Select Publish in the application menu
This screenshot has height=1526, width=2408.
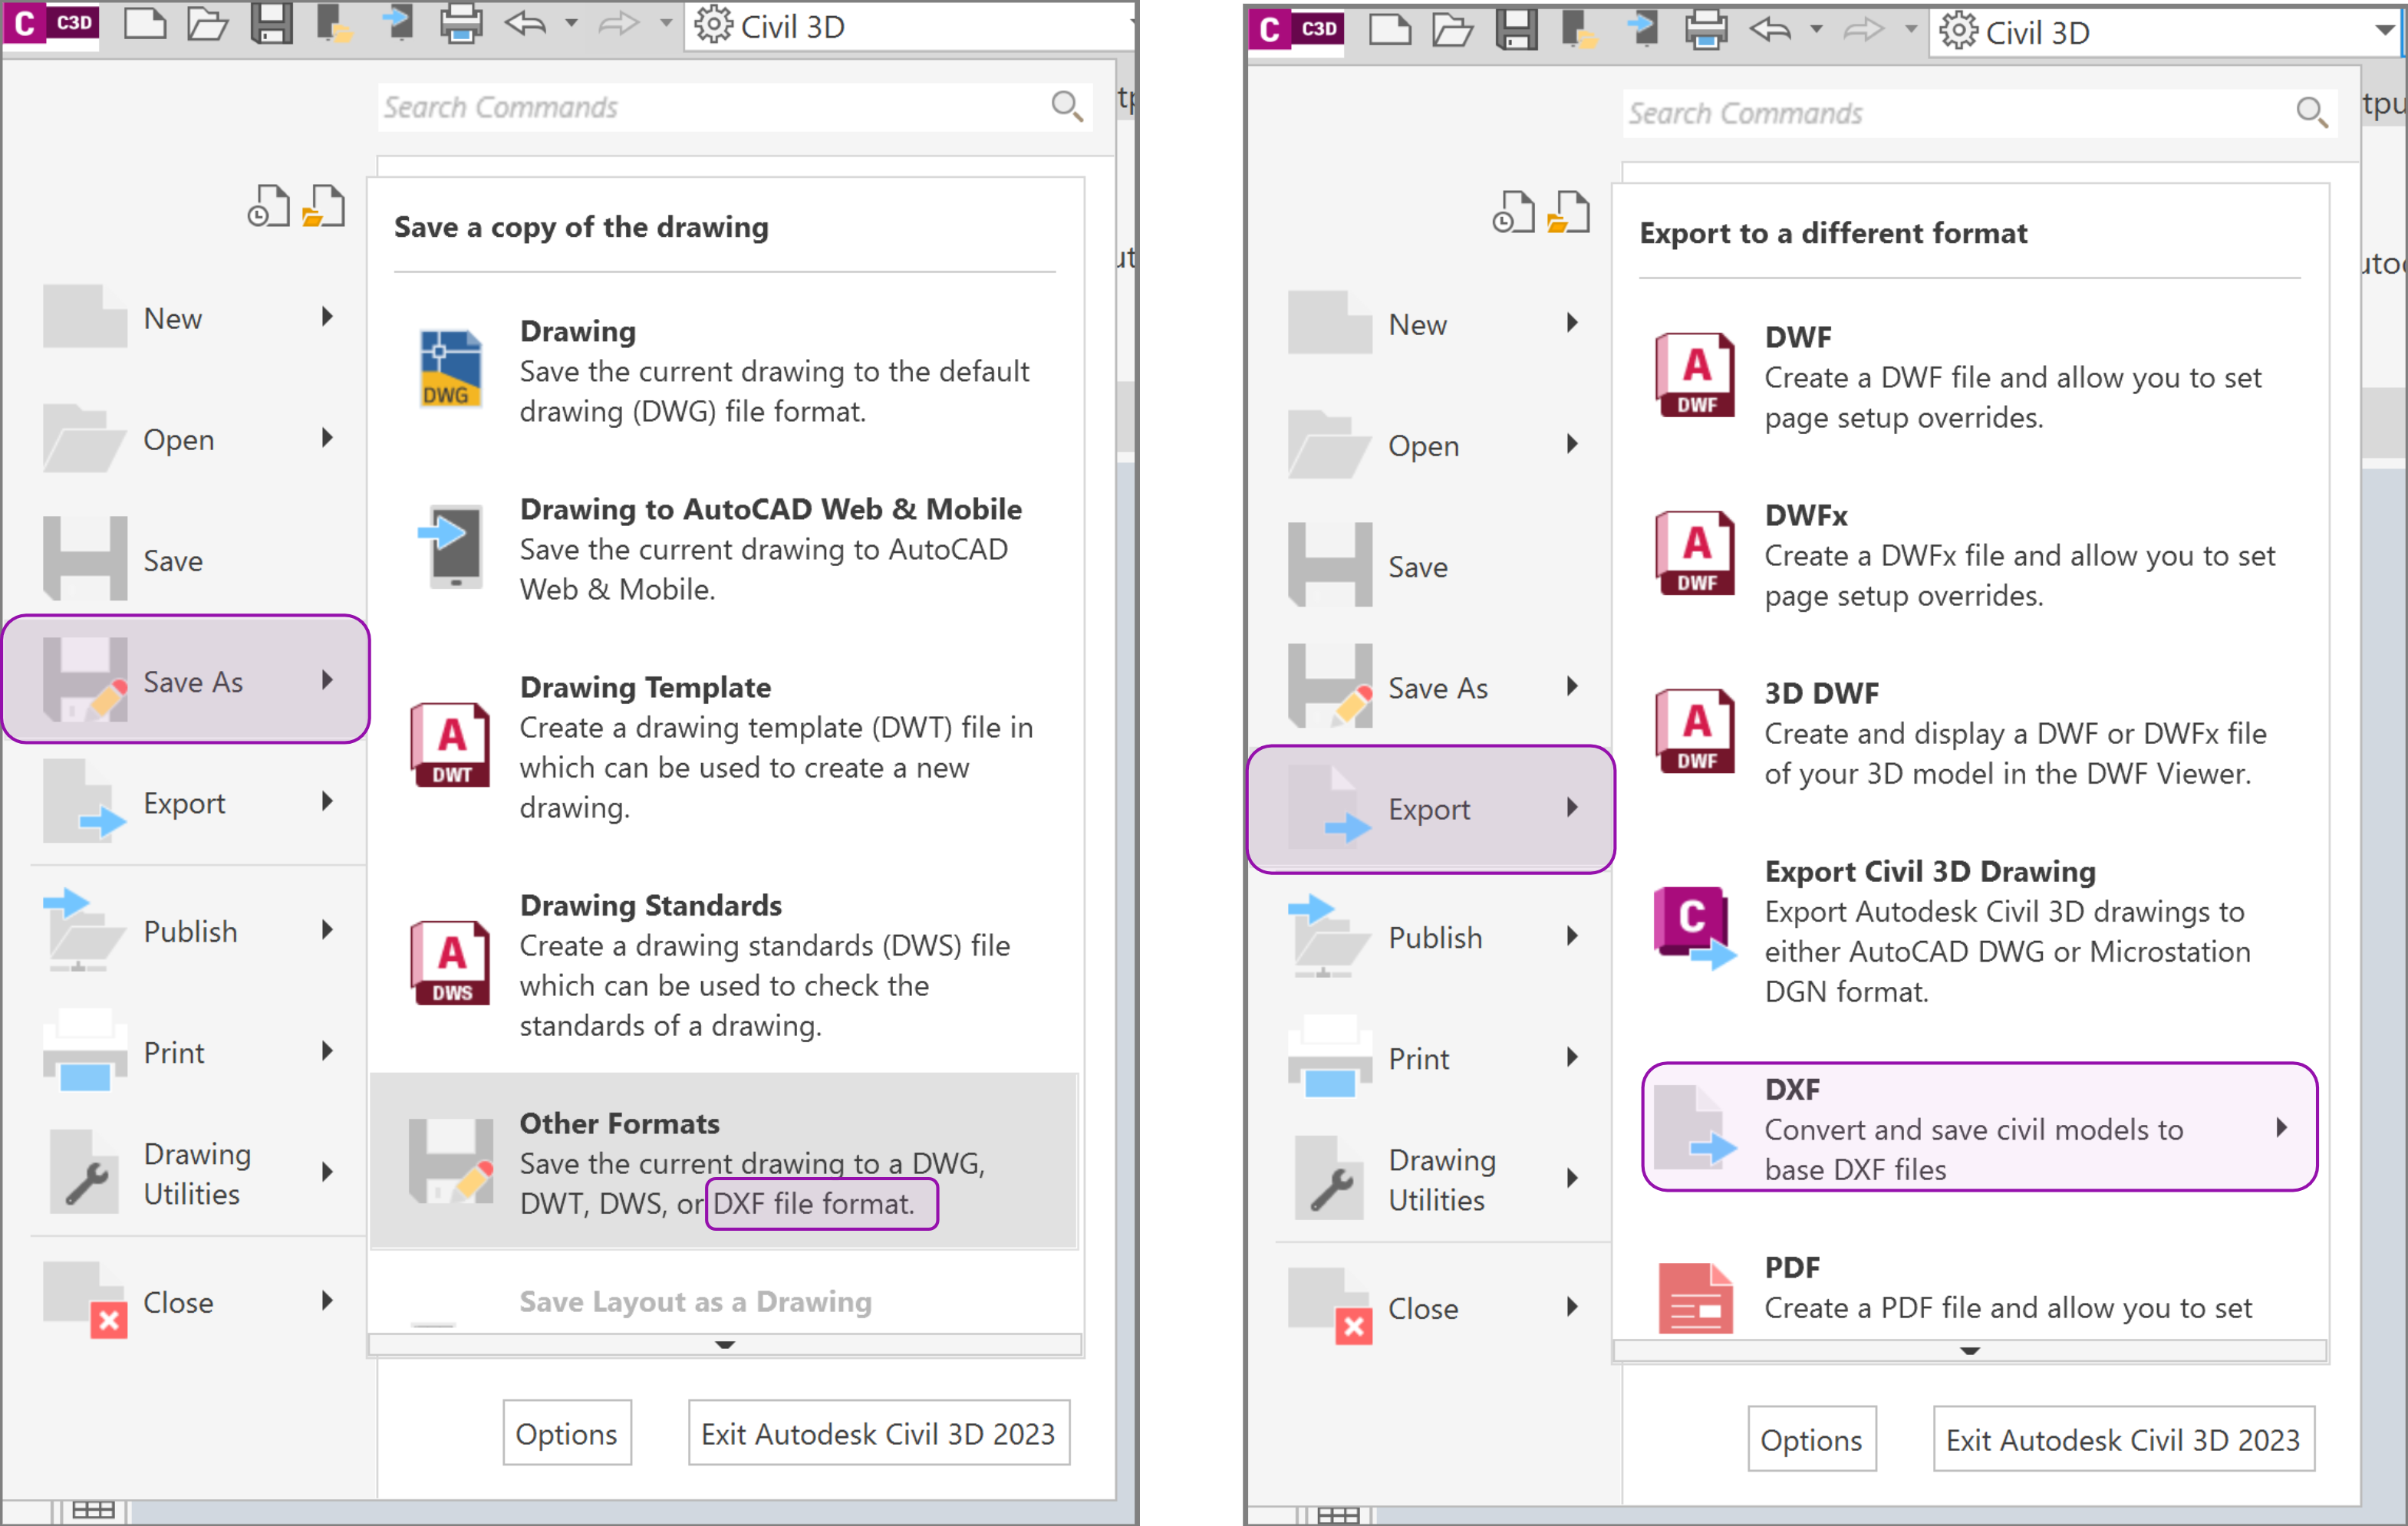(x=190, y=930)
